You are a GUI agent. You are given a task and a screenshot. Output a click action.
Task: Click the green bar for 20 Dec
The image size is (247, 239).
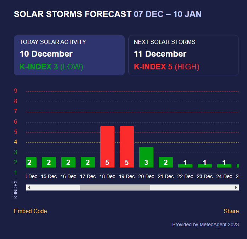click(x=146, y=157)
